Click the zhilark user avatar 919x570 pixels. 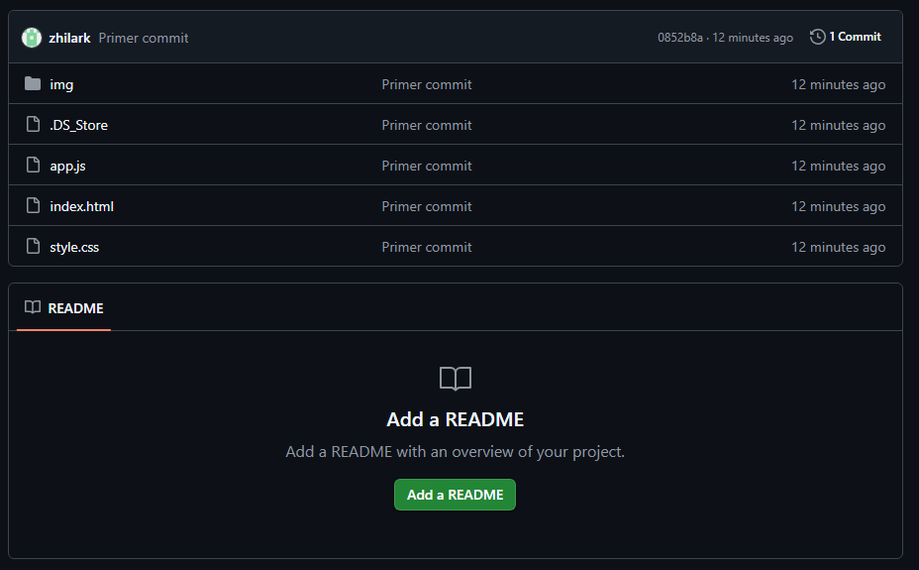tap(32, 38)
